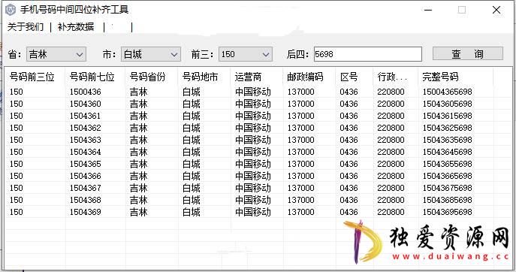Select the cell 1504360
The height and width of the screenshot is (272, 516).
click(x=85, y=104)
